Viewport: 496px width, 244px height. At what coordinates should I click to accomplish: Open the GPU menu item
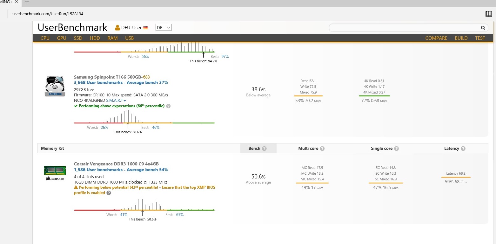[x=62, y=38]
